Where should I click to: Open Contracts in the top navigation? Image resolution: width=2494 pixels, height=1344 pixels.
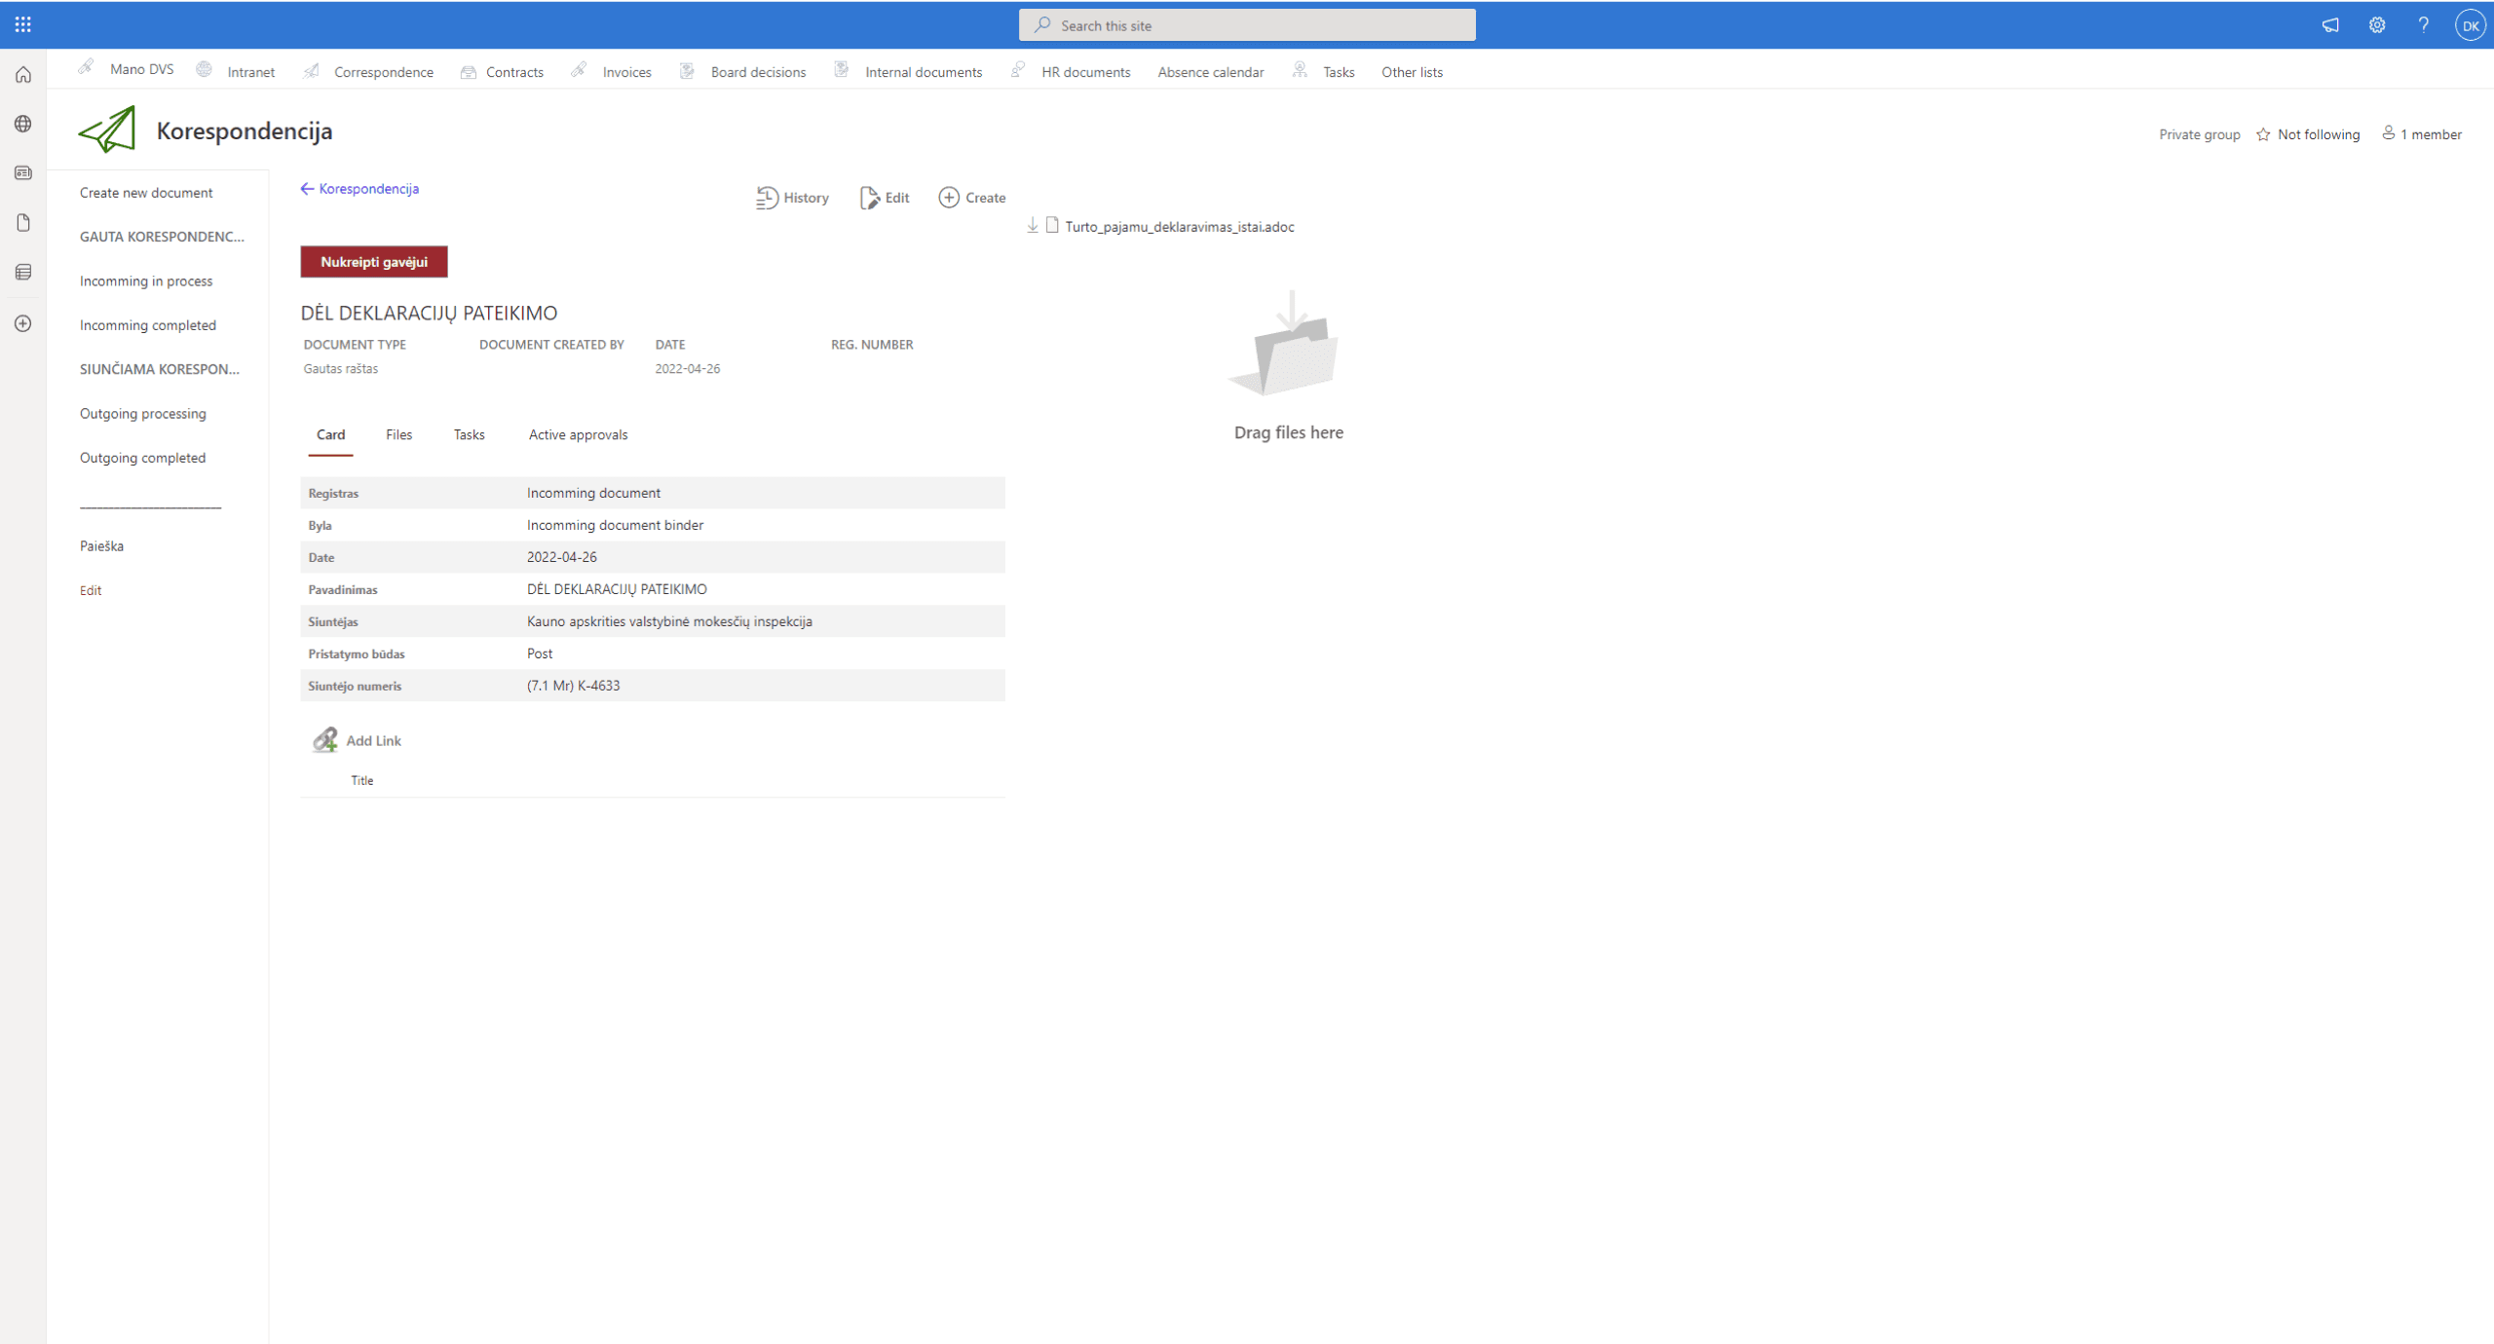pyautogui.click(x=514, y=72)
